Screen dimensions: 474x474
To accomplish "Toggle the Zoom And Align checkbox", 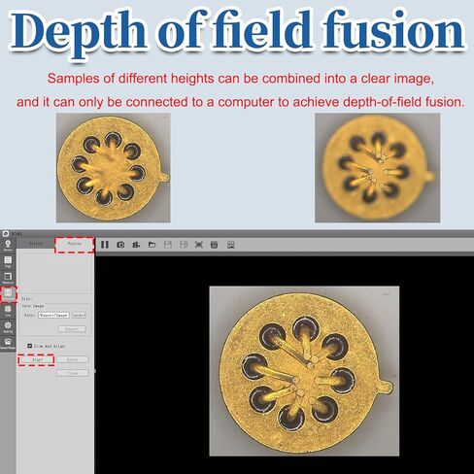I will click(x=30, y=346).
